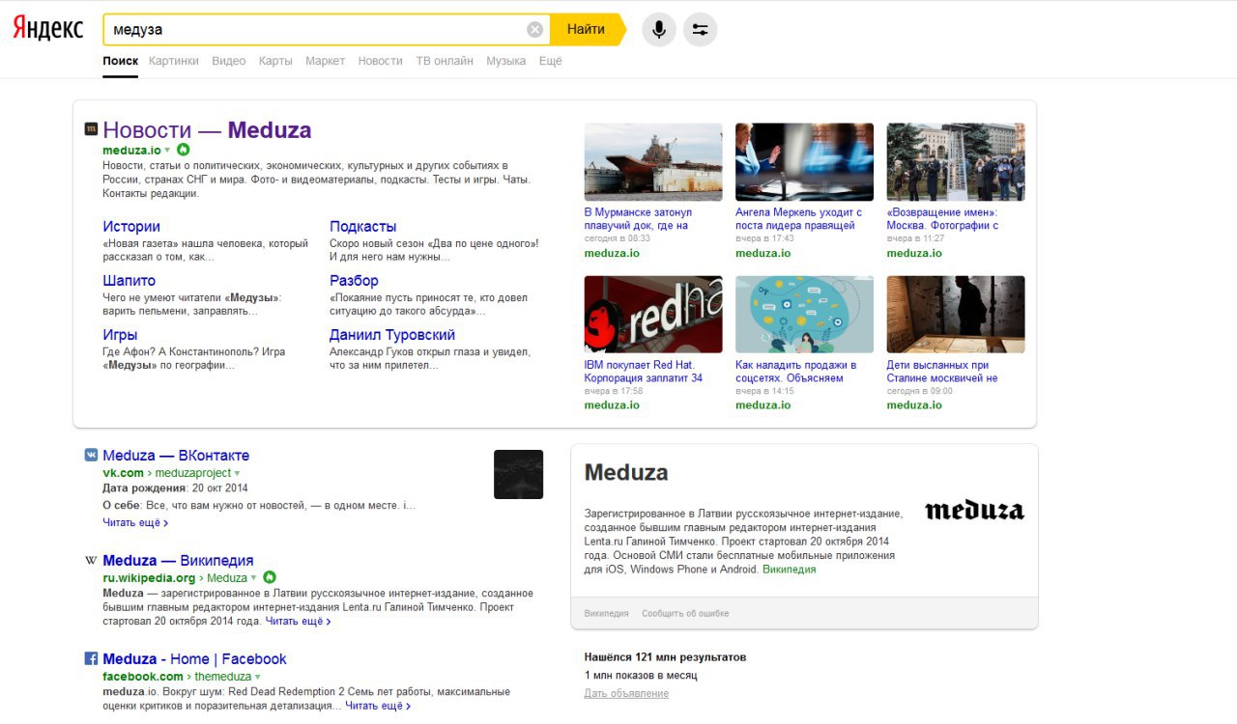Open the Маркет tab

click(325, 61)
